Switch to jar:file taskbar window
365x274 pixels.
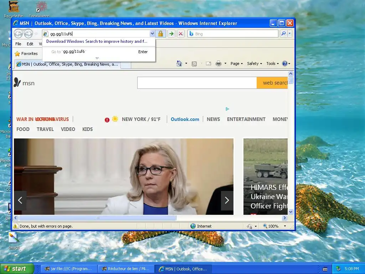68,269
